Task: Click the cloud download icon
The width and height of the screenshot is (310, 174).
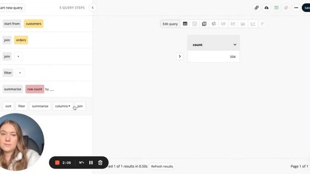Action: click(266, 8)
